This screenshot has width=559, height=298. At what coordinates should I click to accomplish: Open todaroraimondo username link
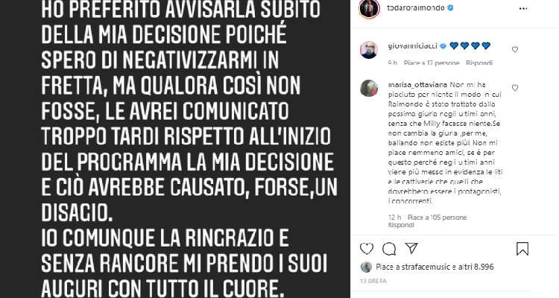click(x=416, y=8)
